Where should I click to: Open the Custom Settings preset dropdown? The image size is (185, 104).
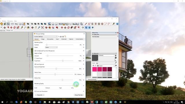point(46,37)
